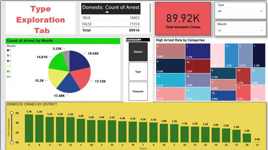This screenshot has height=150, width=268.
Task: Select the bar for district 10
Action: pos(164,133)
